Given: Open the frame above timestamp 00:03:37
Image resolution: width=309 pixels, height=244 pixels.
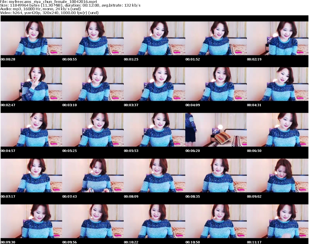Looking at the screenshot, I should coord(154,84).
